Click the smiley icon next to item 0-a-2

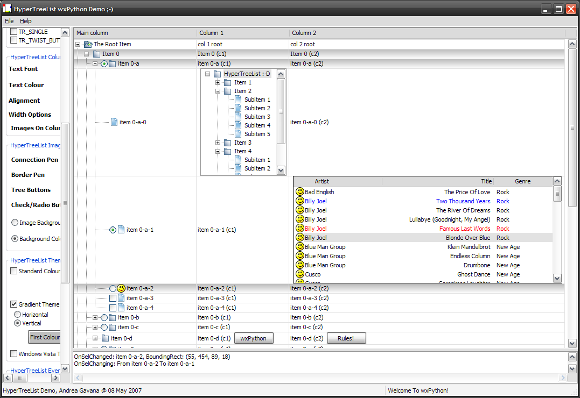121,288
